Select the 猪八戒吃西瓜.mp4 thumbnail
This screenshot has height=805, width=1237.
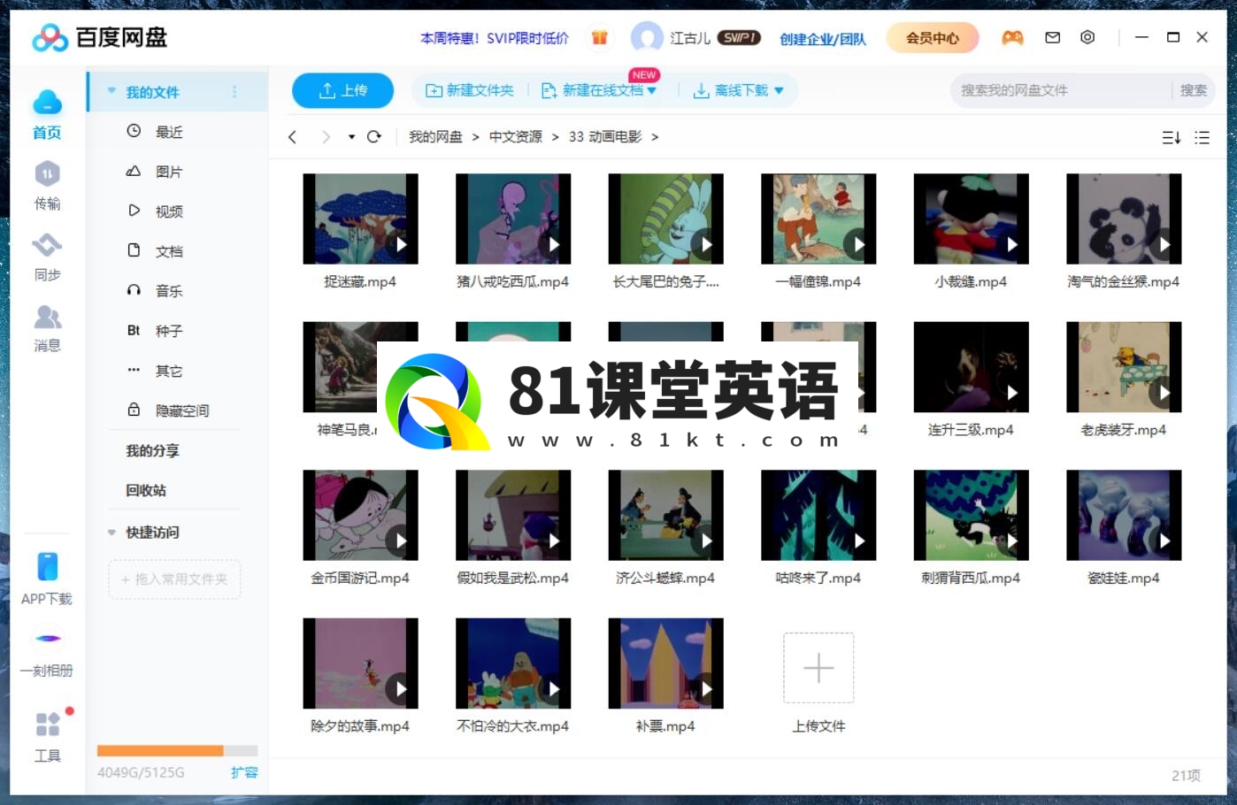[x=513, y=218]
